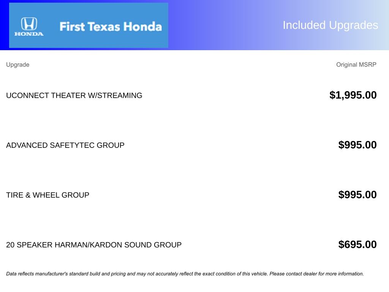Click the Honda logo icon
This screenshot has height=292, width=389.
pos(29,24)
